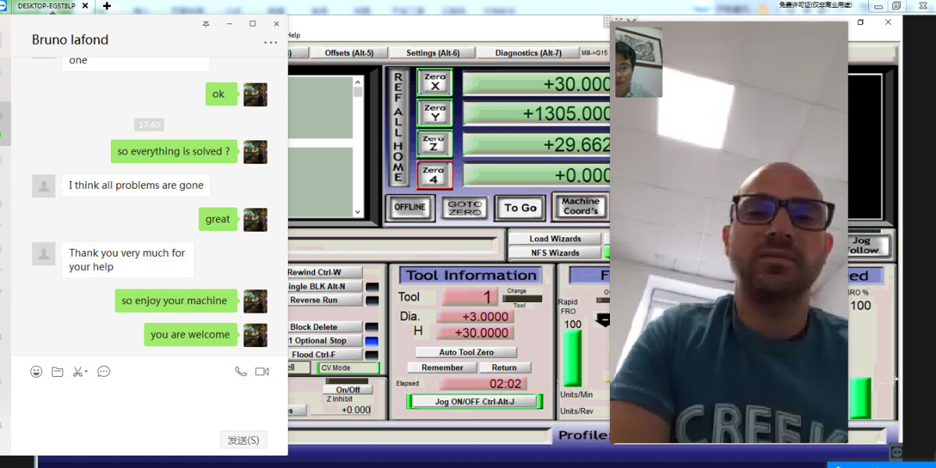This screenshot has width=936, height=468.
Task: Toggle Block Delete mode
Action: click(324, 327)
